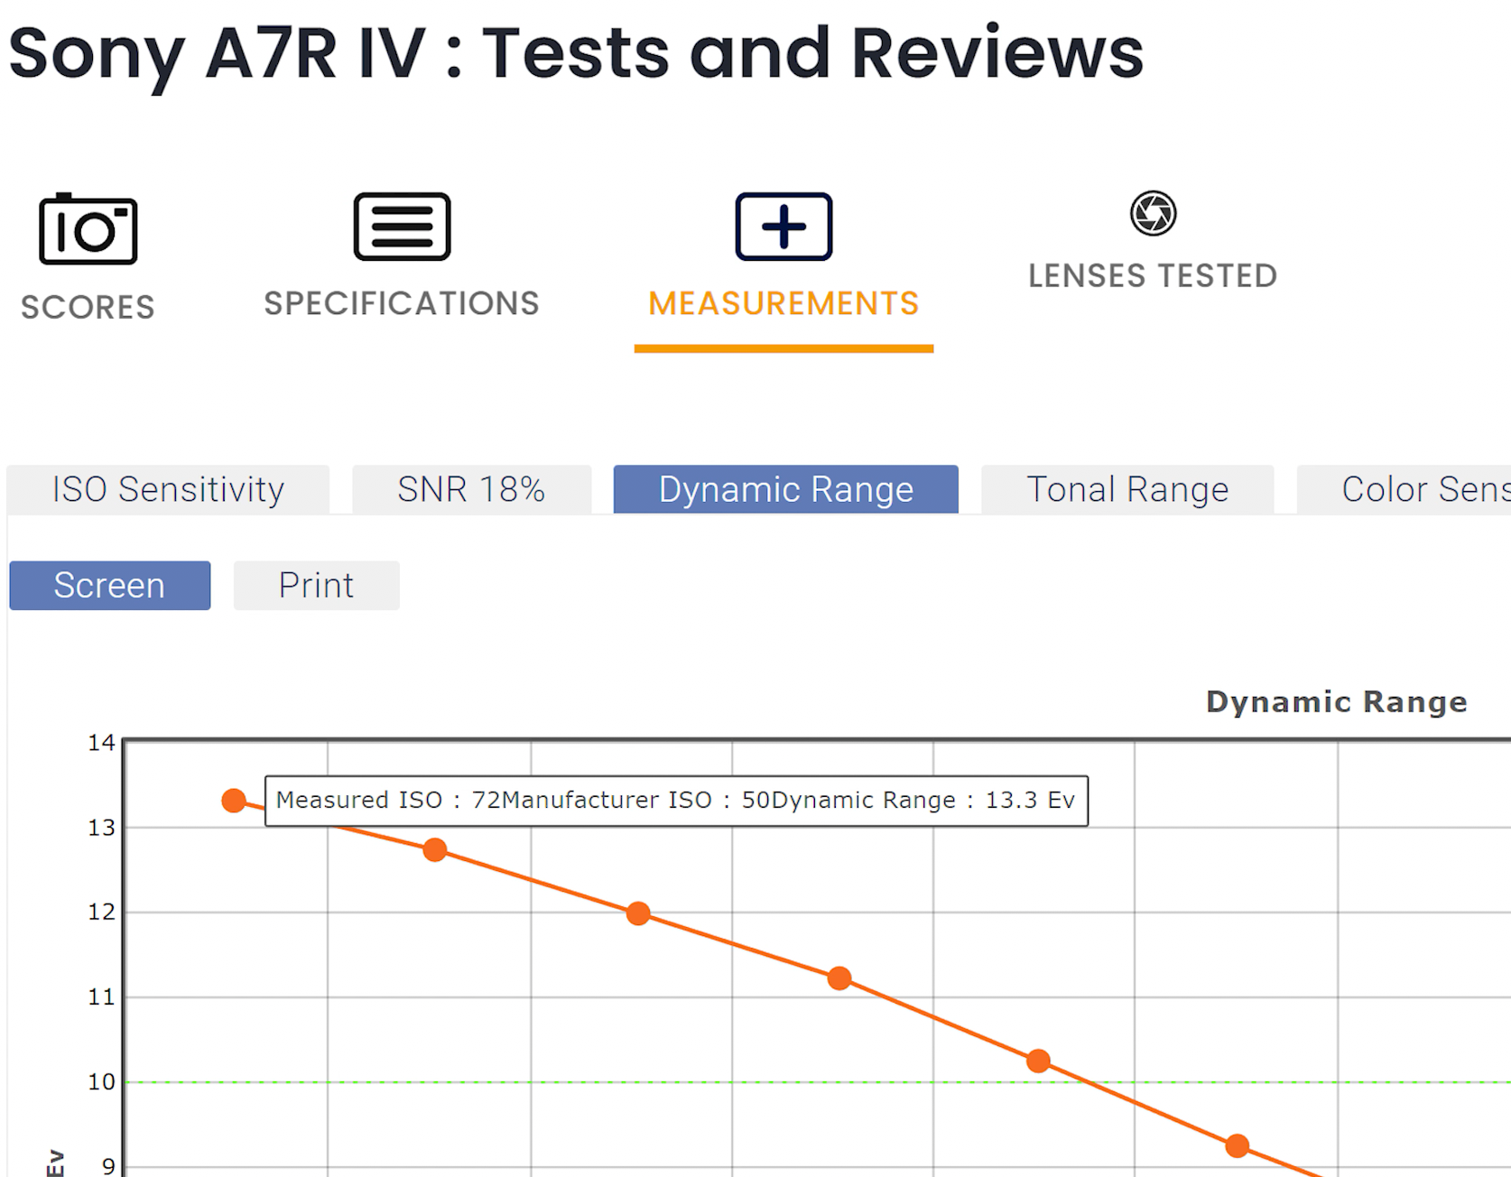Select the MEASUREMENTS section label

point(783,304)
